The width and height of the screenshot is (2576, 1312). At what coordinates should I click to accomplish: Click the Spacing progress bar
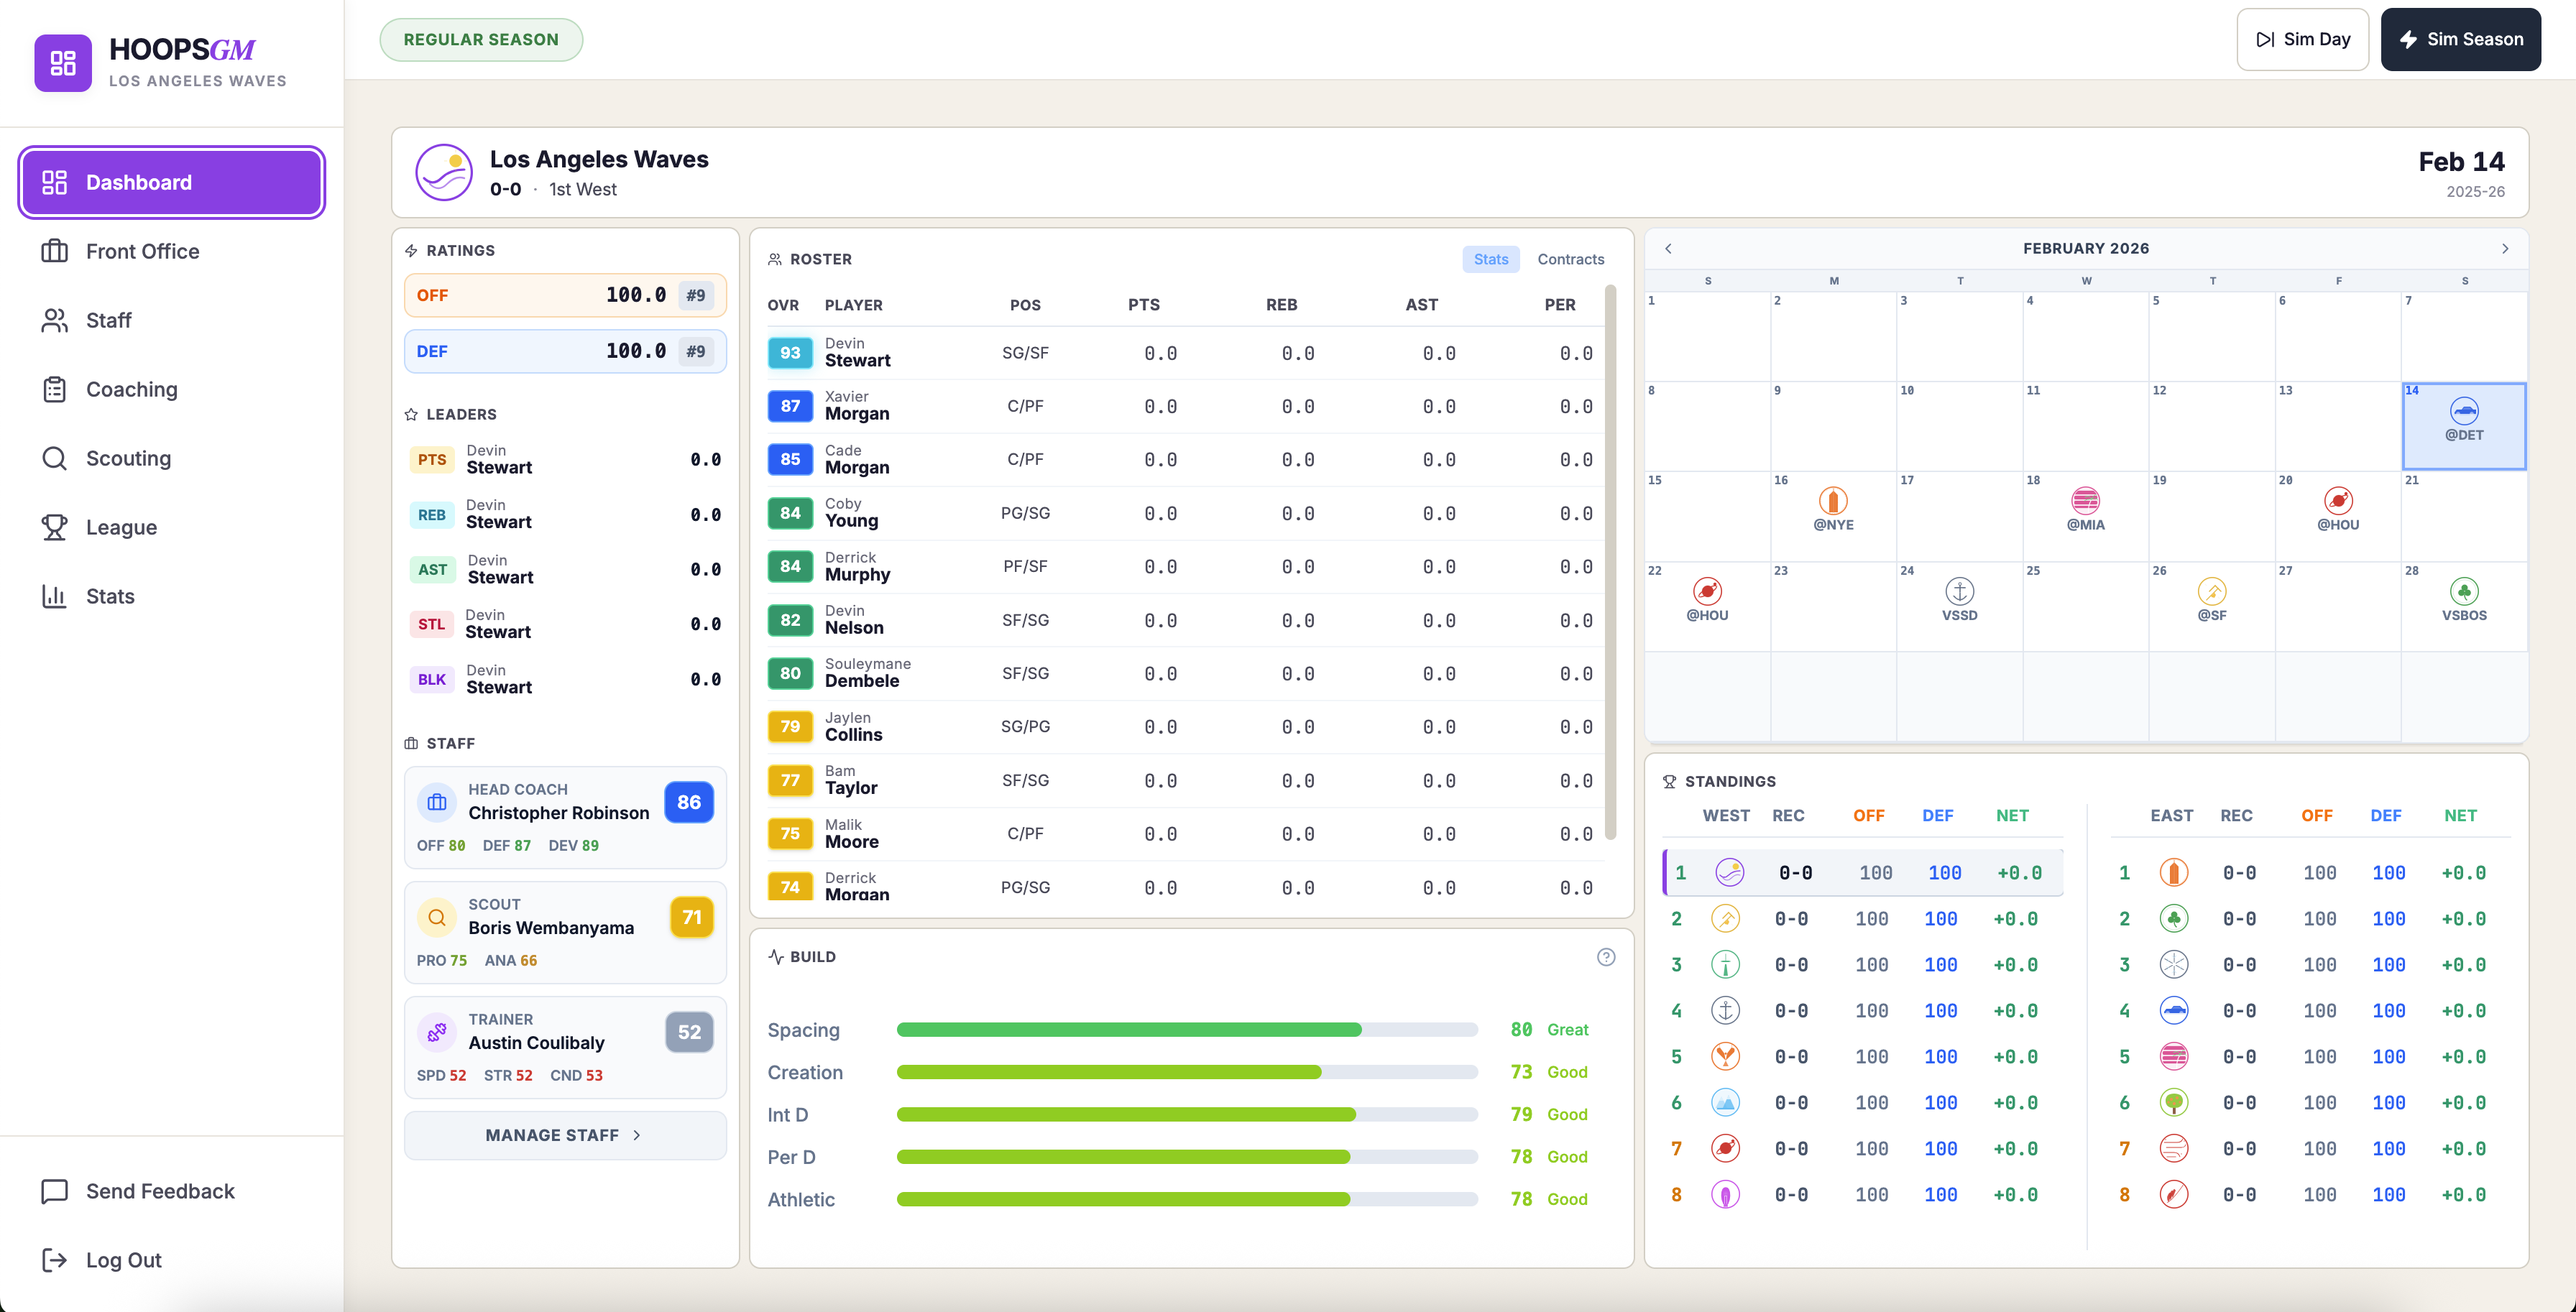click(x=1186, y=1029)
